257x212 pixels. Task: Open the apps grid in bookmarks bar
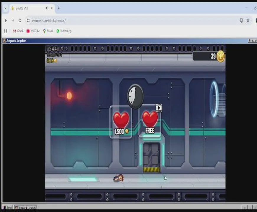click(5, 31)
